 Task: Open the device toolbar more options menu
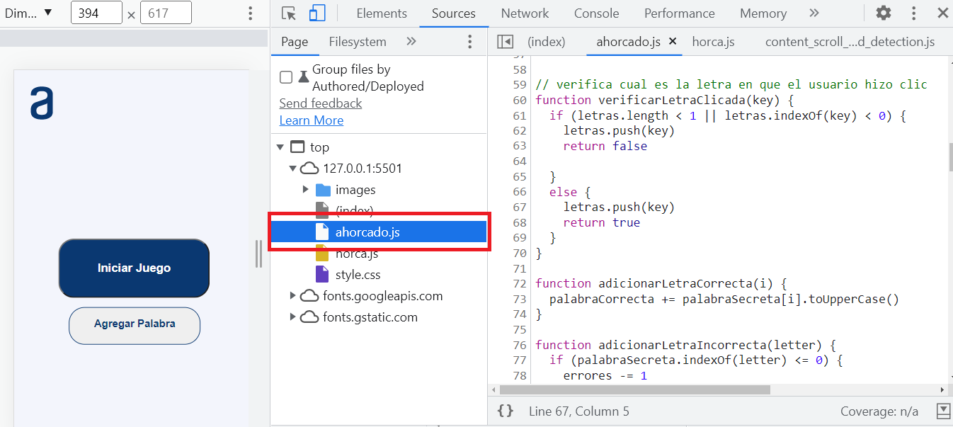pos(250,13)
